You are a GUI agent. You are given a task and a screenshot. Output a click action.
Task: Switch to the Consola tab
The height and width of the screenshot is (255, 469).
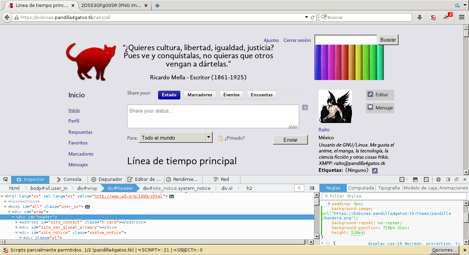[68, 179]
